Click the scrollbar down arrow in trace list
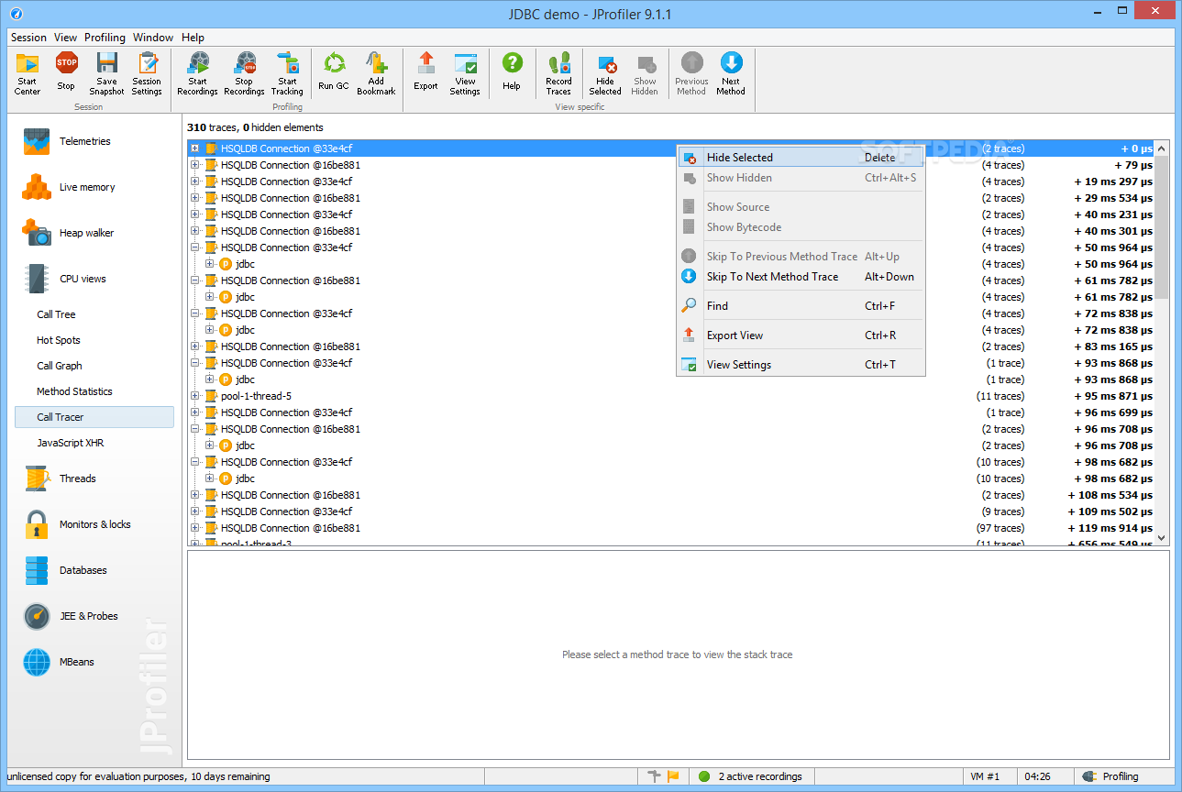 [x=1162, y=538]
